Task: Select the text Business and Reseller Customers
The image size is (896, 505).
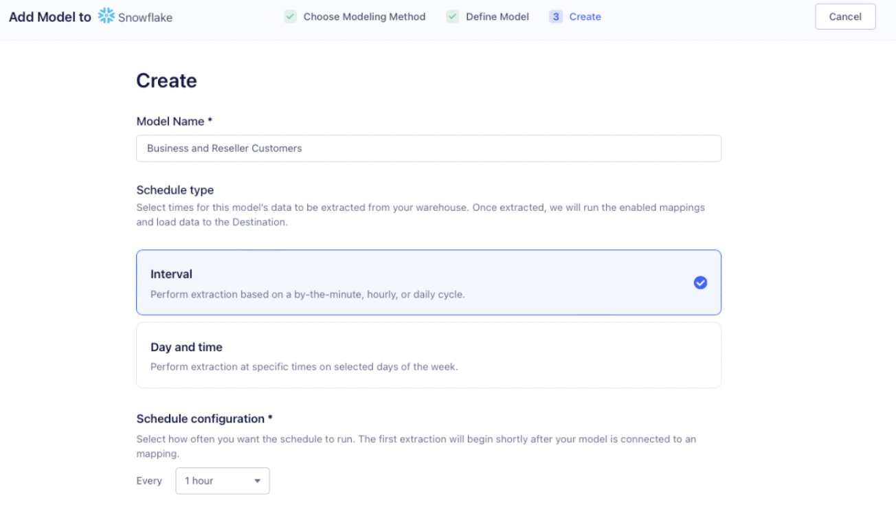Action: pos(223,148)
